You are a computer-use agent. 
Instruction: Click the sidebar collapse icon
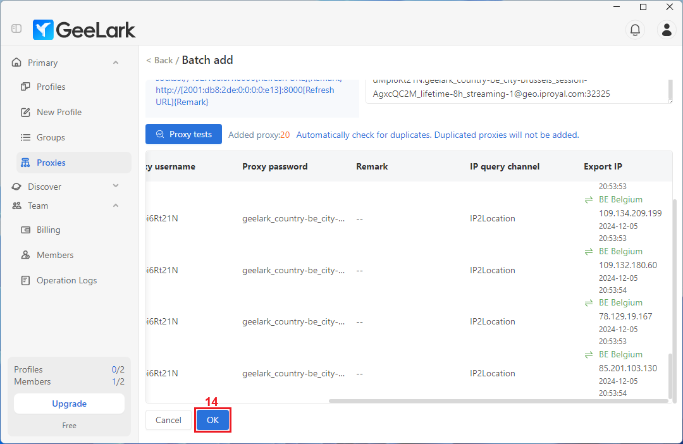pos(16,29)
